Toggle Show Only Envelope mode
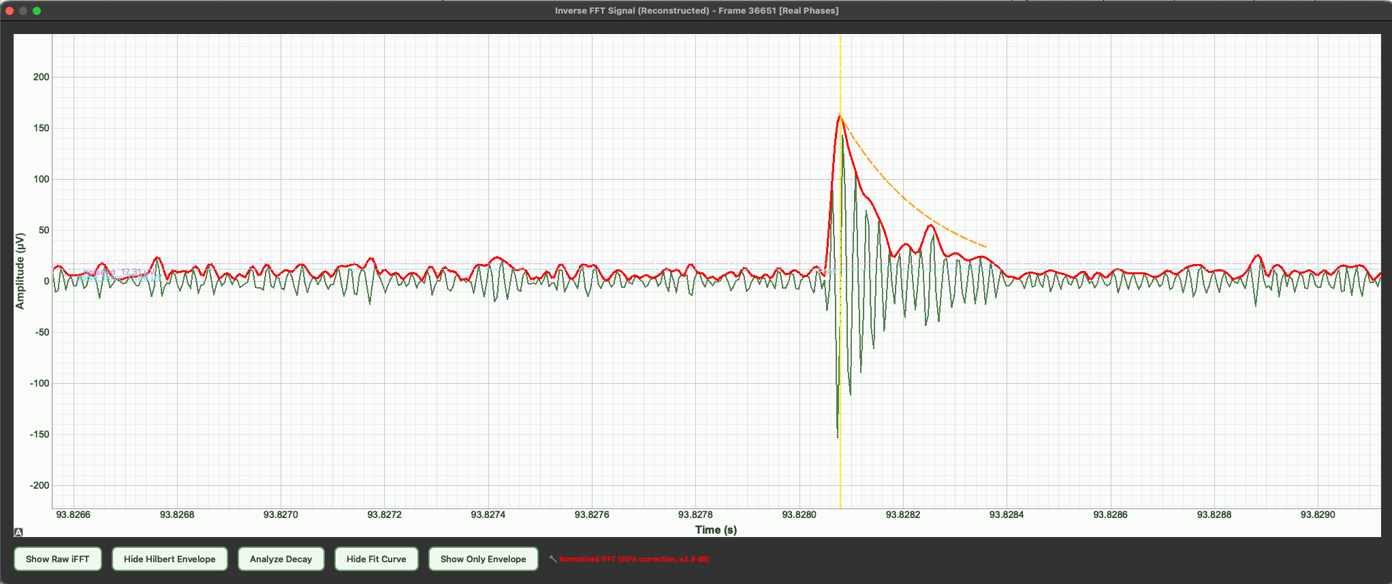The height and width of the screenshot is (584, 1392). point(483,559)
